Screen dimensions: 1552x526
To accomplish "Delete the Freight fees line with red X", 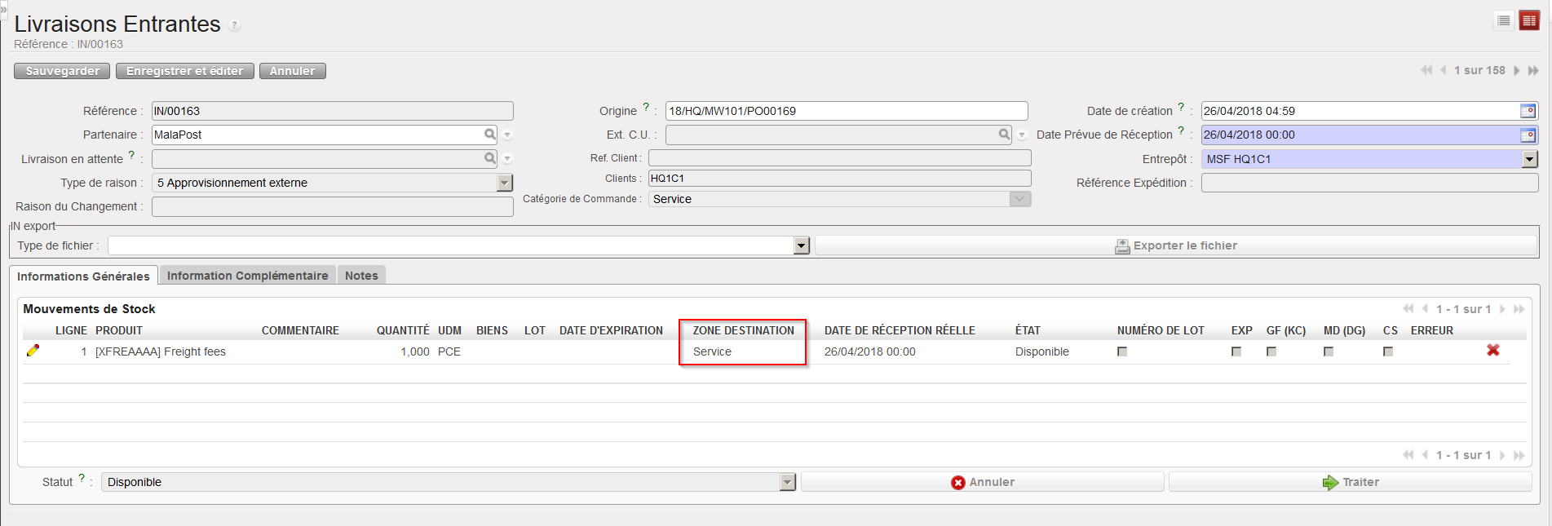I will coord(1492,350).
